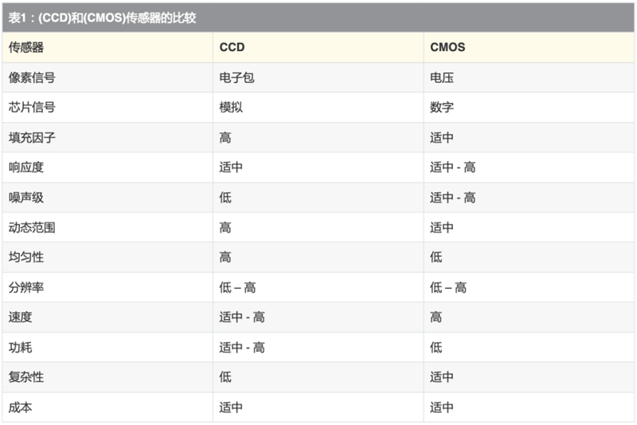Click the CCD value for 速度

click(242, 317)
